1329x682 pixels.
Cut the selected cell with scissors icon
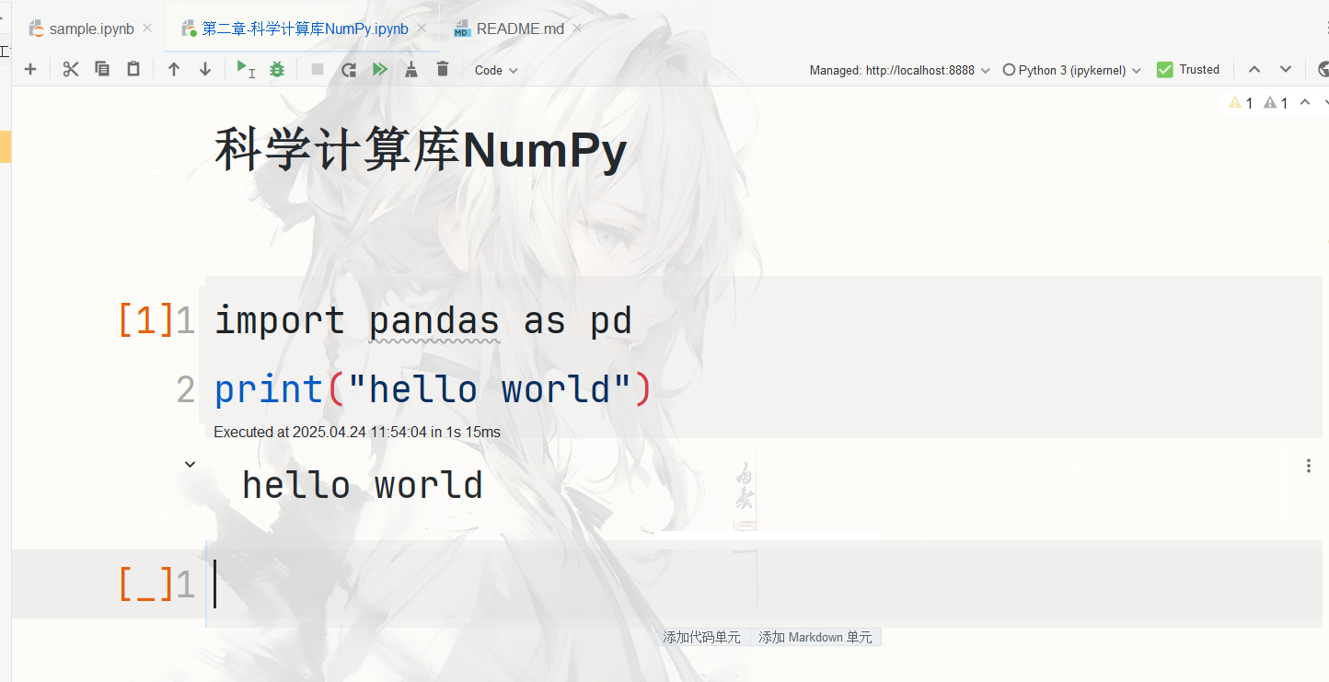[x=71, y=69]
